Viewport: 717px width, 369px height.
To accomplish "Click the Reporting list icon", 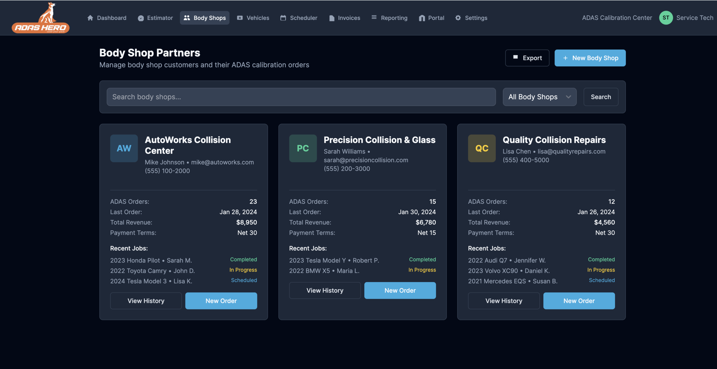I will pos(374,17).
